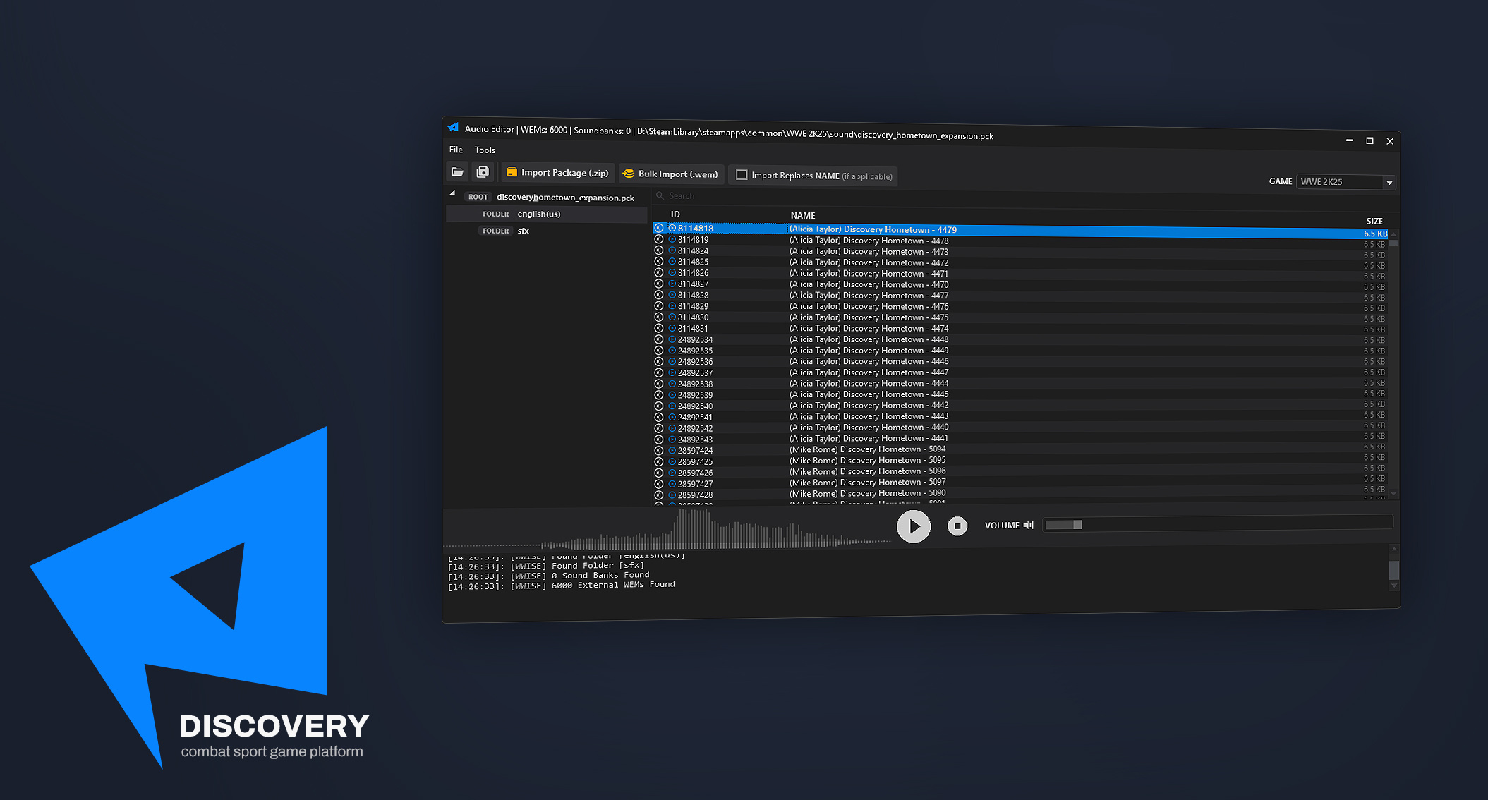Select row '(Mike Rome) Discovery Hometown - 5097'
This screenshot has width=1488, height=800.
pyautogui.click(x=1020, y=483)
